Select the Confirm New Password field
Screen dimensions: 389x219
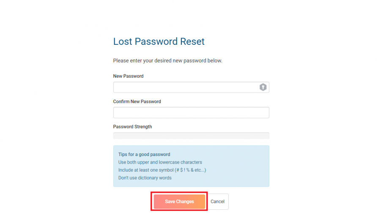(191, 112)
